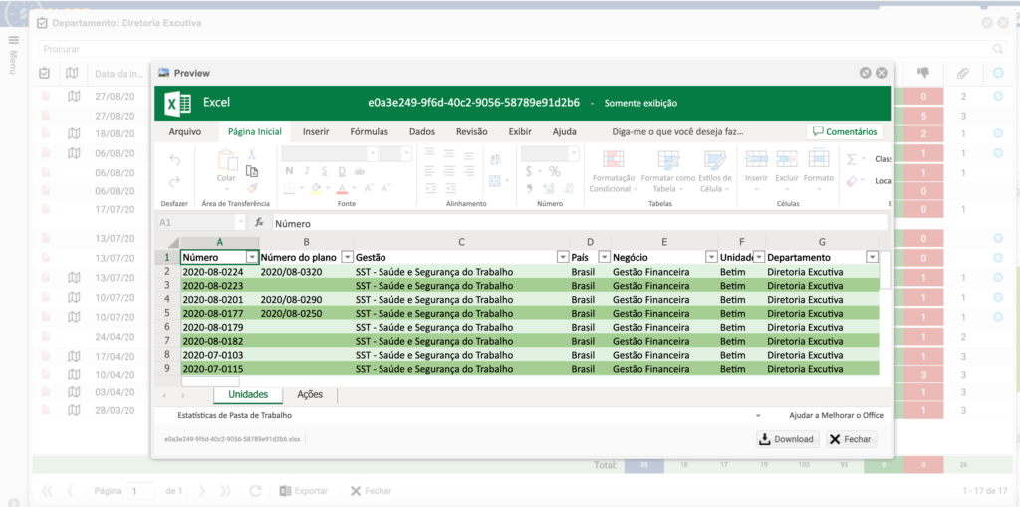Open the Departamento column filter dropdown

tap(872, 257)
